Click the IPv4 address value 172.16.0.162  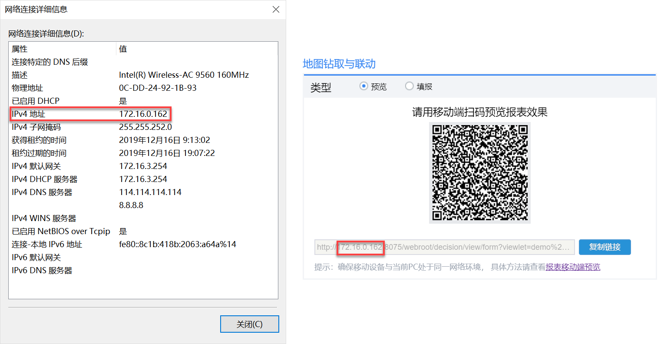point(143,114)
